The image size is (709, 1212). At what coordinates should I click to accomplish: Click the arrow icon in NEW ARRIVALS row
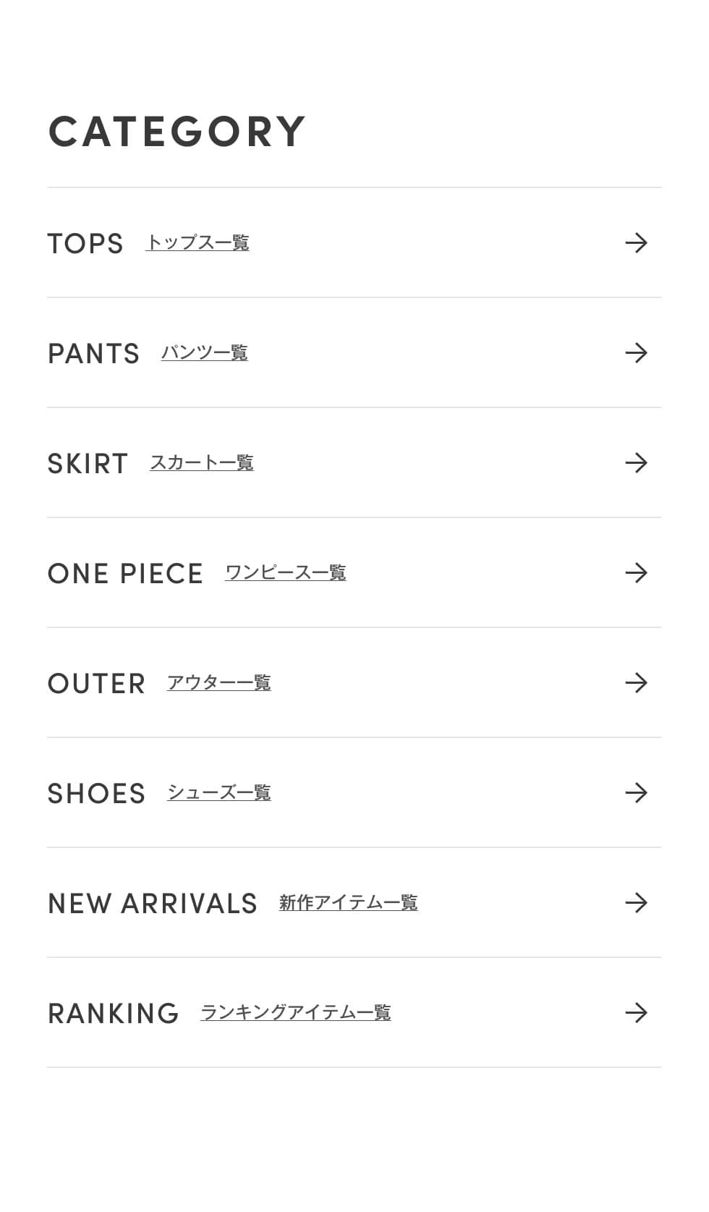636,903
